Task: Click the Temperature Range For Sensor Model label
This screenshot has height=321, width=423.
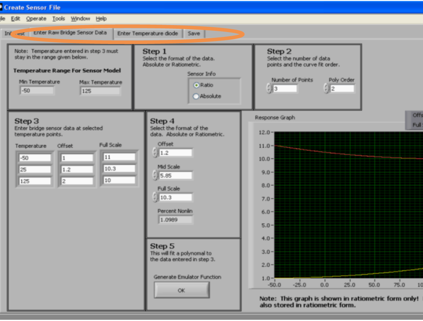Action: [x=67, y=71]
